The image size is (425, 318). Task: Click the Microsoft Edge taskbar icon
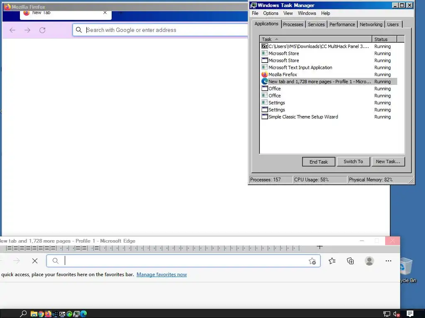83,314
